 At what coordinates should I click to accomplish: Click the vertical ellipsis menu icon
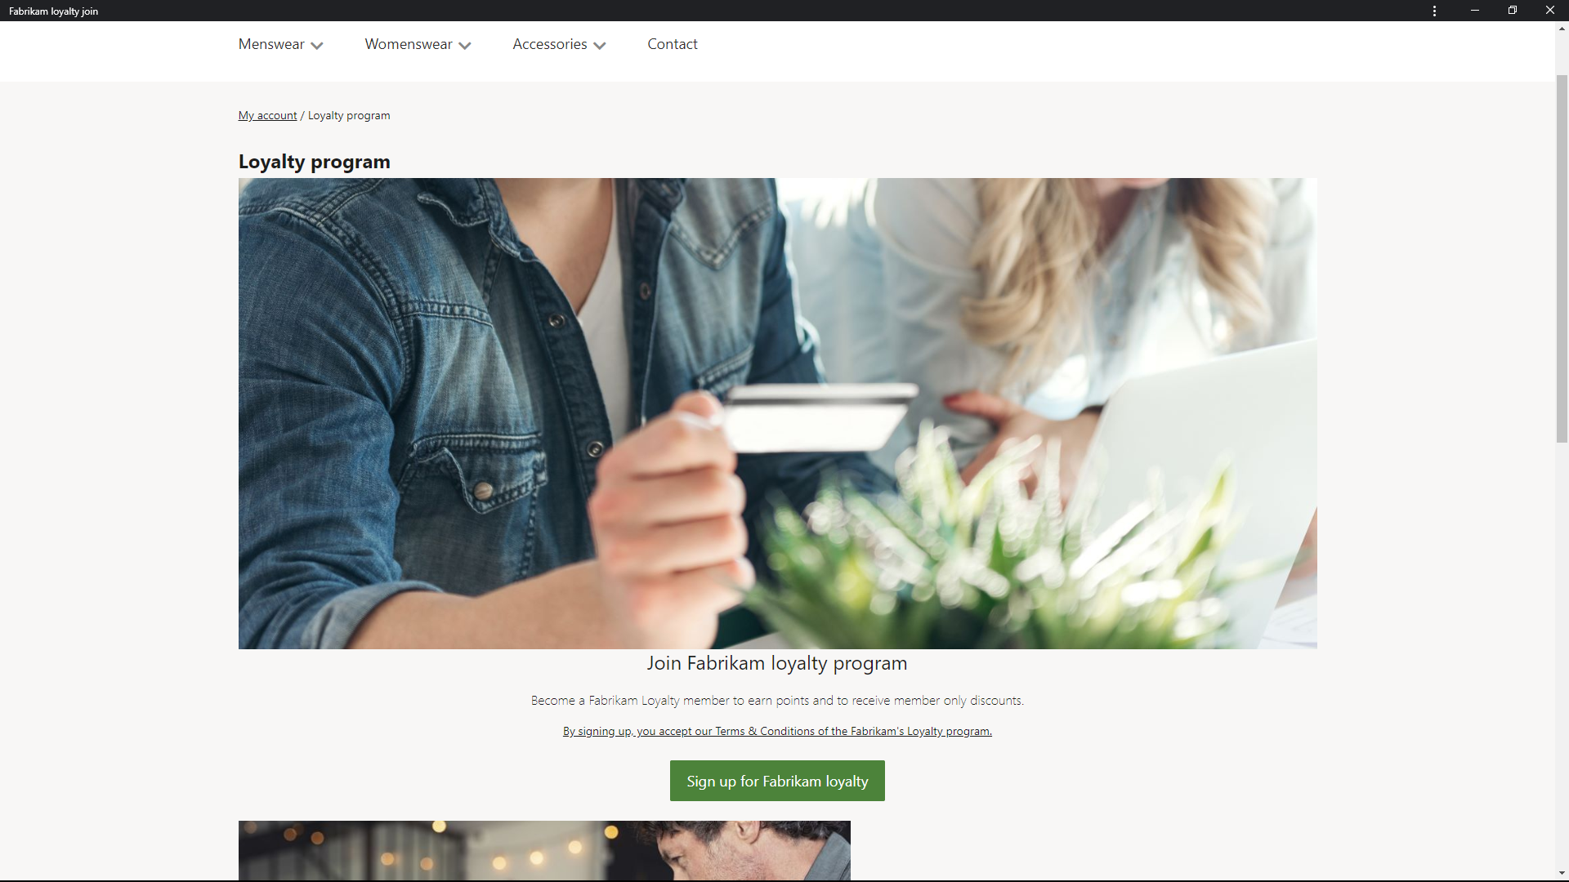(1434, 10)
